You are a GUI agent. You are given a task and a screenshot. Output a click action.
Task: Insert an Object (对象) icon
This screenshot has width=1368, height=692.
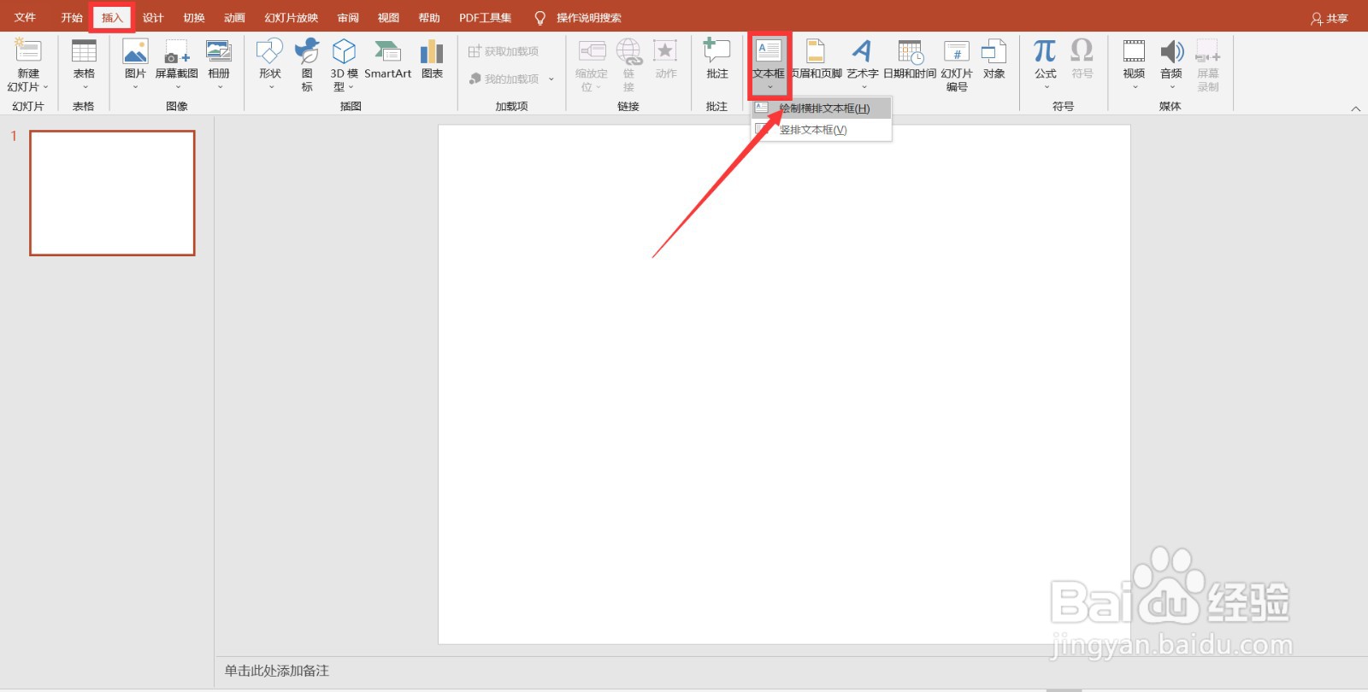[x=994, y=51]
